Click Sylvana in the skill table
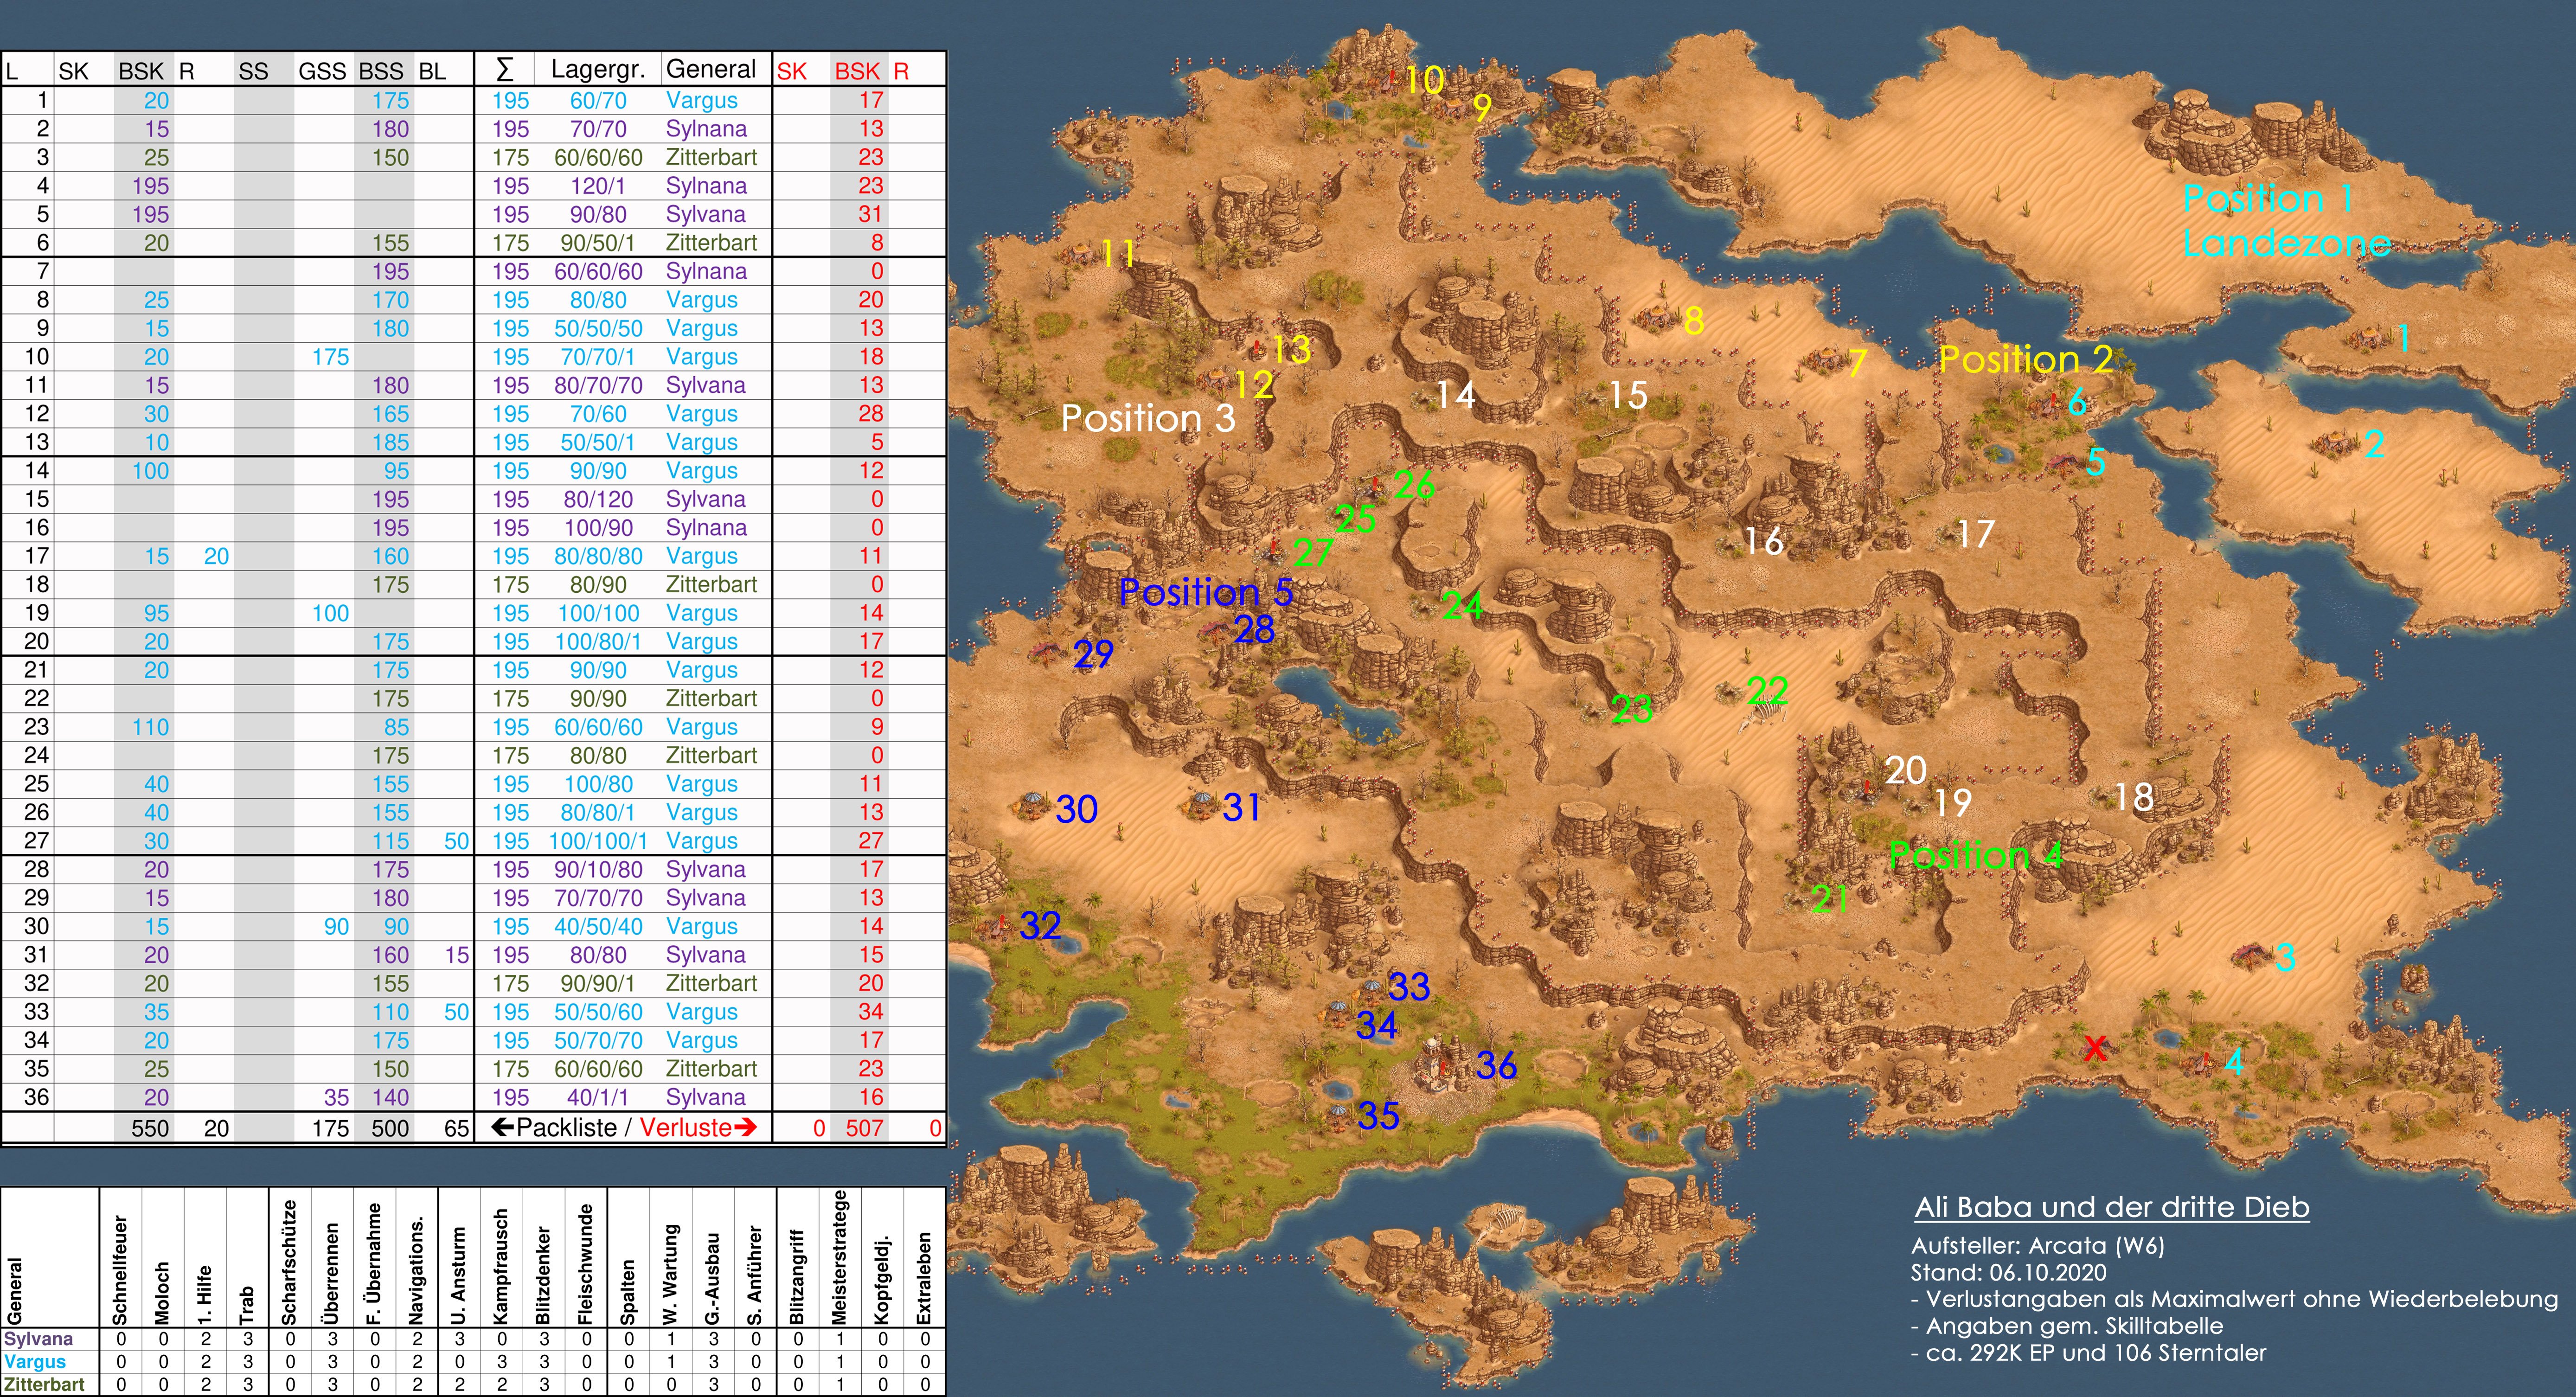2576x1397 pixels. coord(38,1339)
